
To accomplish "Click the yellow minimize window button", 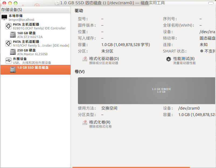I will pyautogui.click(x=10, y=3).
